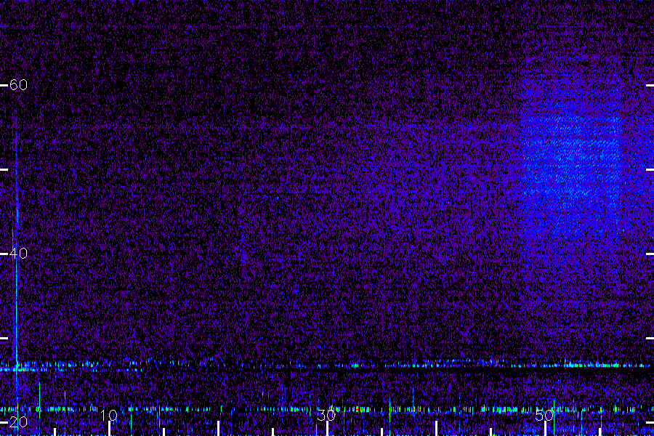This screenshot has width=654, height=436.
Task: Click the "20" vertical axis label
Action: point(18,421)
